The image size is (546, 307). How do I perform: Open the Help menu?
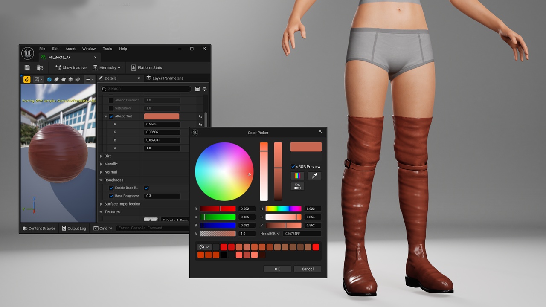click(123, 49)
